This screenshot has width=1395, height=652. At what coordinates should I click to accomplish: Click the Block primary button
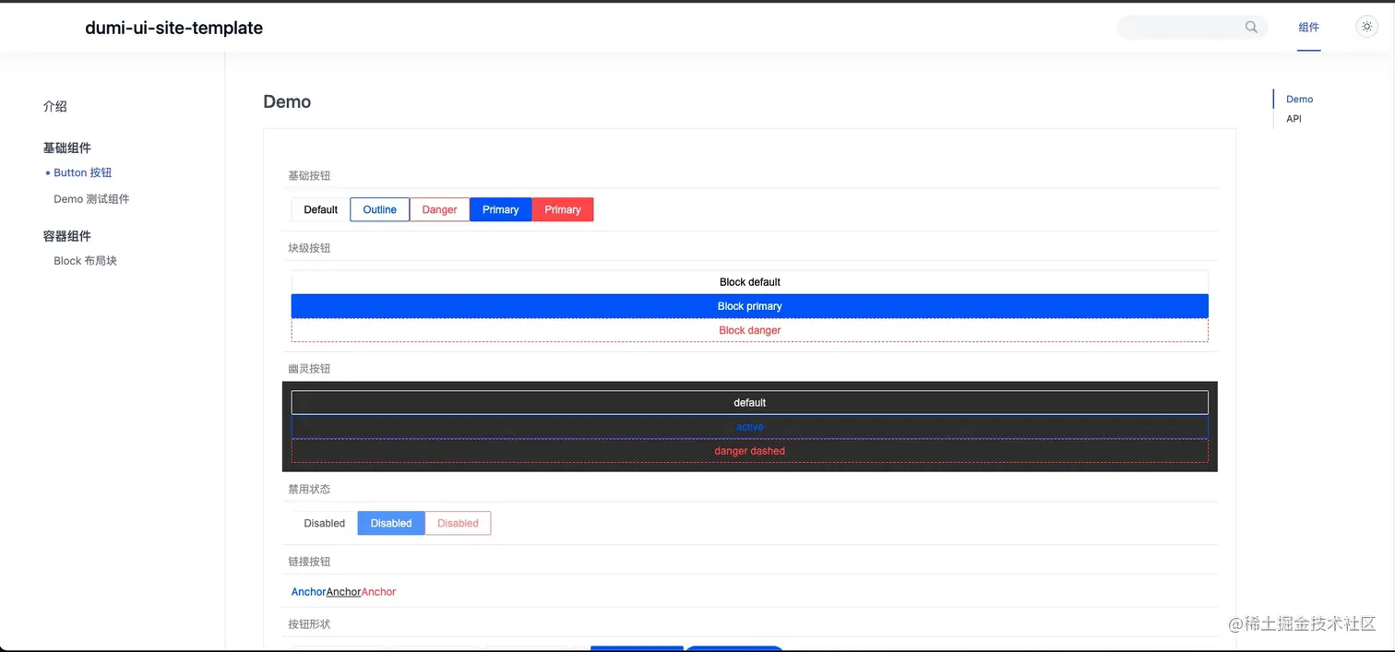749,306
